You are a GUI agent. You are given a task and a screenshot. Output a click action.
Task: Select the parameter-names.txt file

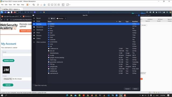point(94,62)
